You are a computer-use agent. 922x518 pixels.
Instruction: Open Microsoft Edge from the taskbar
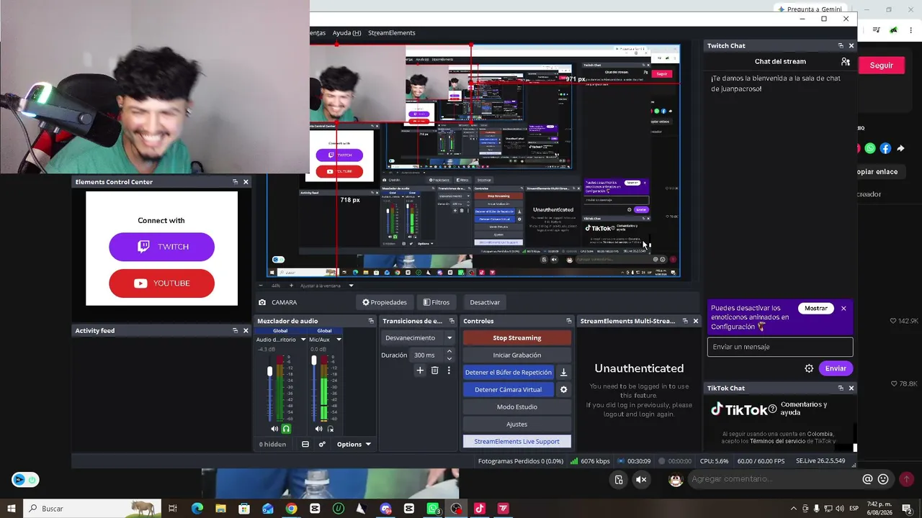point(197,509)
